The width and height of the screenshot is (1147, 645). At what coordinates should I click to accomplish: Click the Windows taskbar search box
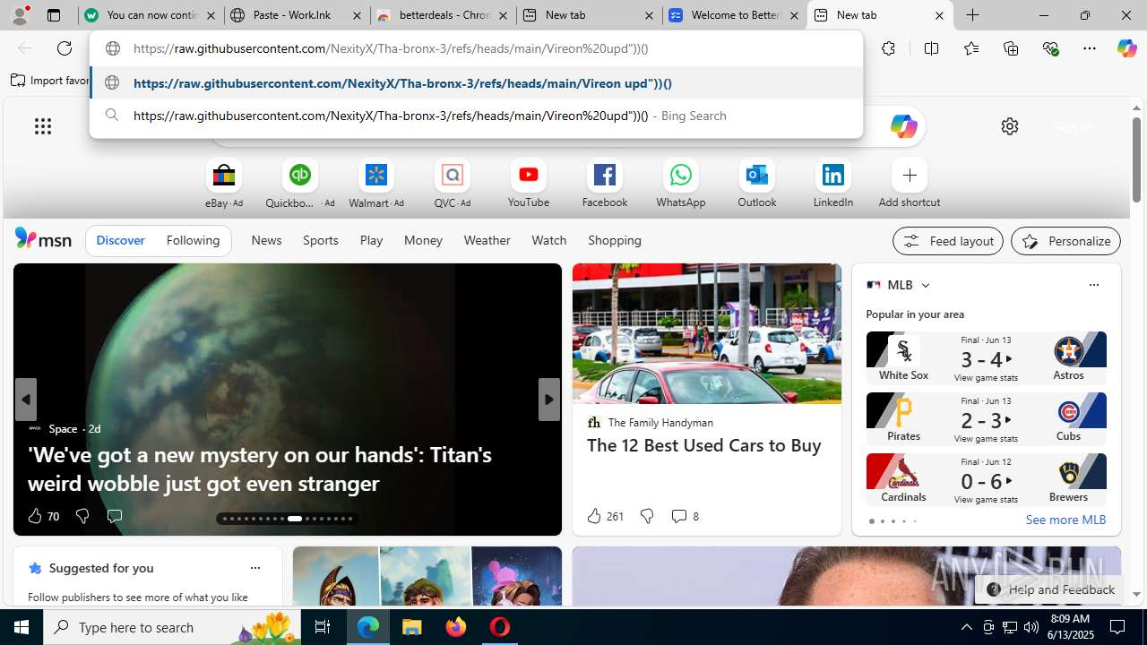click(x=172, y=627)
